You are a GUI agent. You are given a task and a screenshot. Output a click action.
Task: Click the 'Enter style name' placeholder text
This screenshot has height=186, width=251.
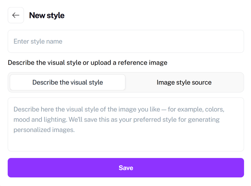tap(38, 42)
